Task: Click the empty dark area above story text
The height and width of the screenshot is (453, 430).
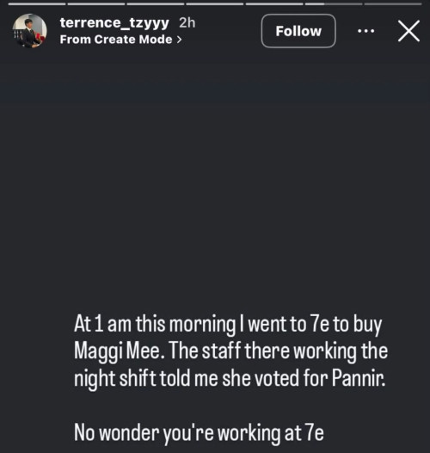Action: [x=215, y=179]
